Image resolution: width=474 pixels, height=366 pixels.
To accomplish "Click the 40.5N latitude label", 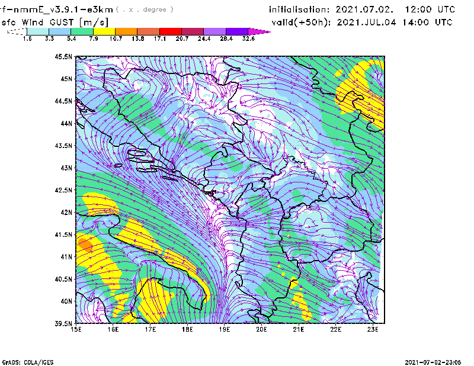I will pos(64,279).
